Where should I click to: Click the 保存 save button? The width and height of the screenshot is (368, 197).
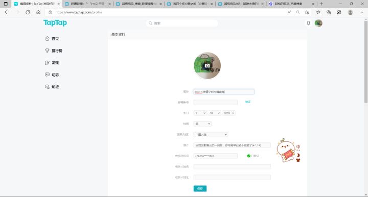click(x=200, y=188)
